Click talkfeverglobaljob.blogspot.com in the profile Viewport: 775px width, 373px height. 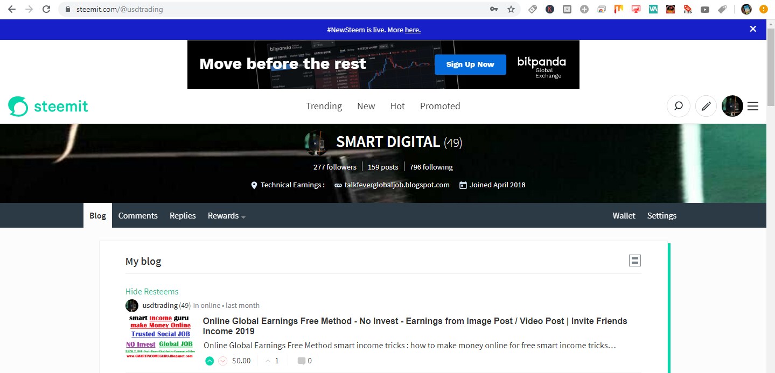click(x=397, y=185)
